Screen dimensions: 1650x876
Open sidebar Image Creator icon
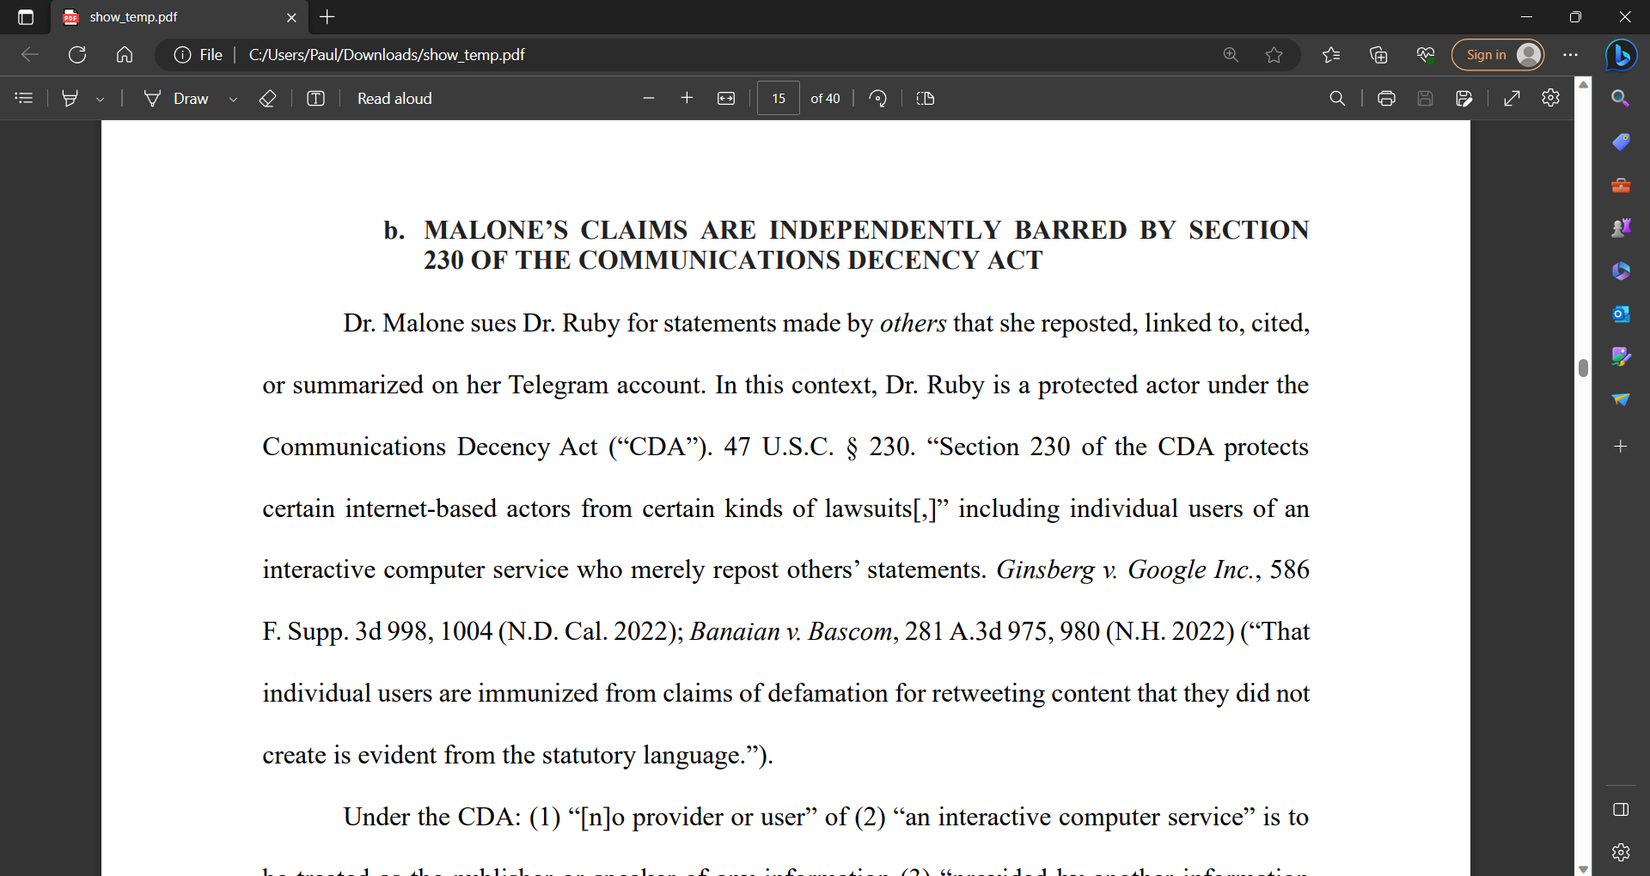(x=1621, y=356)
